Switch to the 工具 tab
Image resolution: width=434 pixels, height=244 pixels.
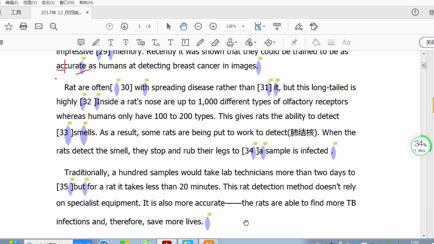16,13
